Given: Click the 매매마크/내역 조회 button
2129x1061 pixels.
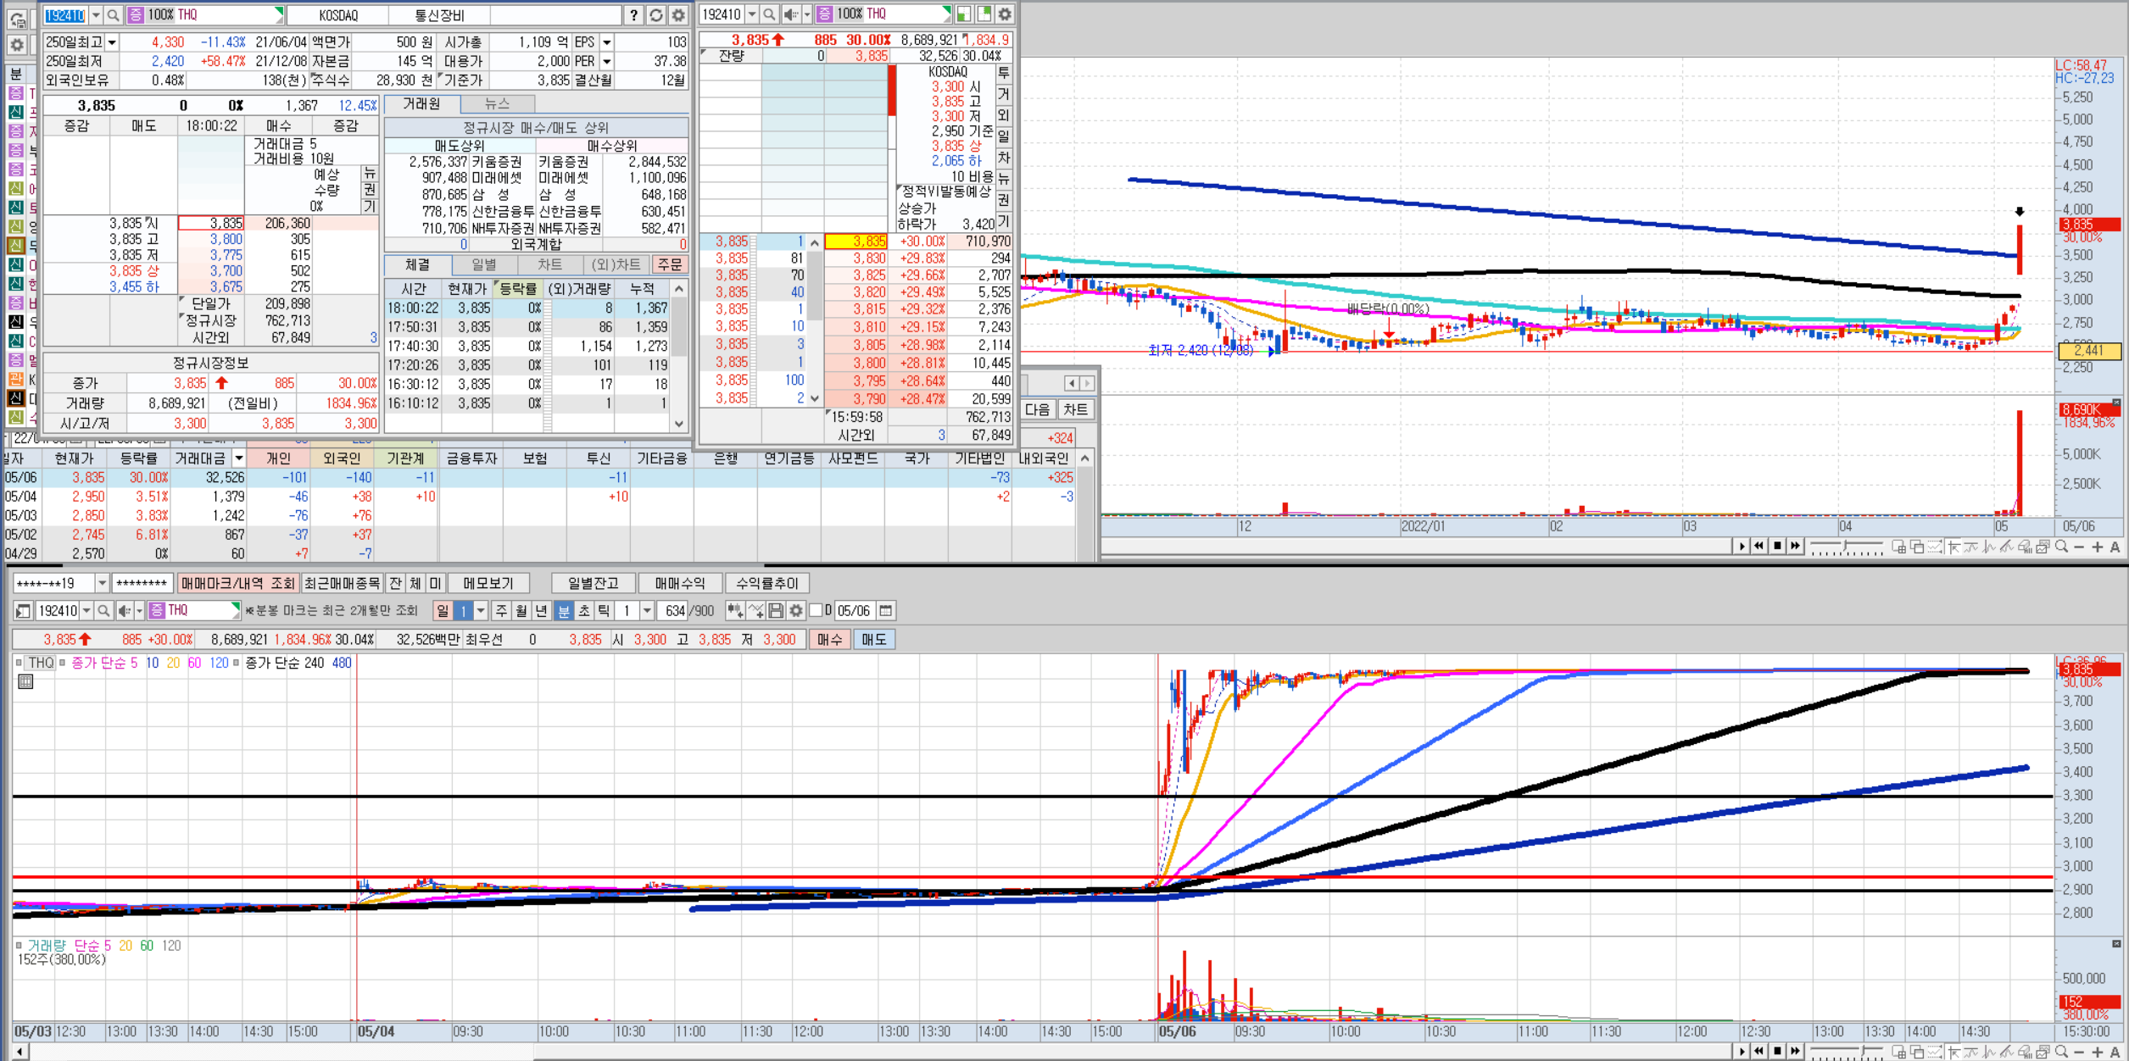Looking at the screenshot, I should click(x=238, y=583).
